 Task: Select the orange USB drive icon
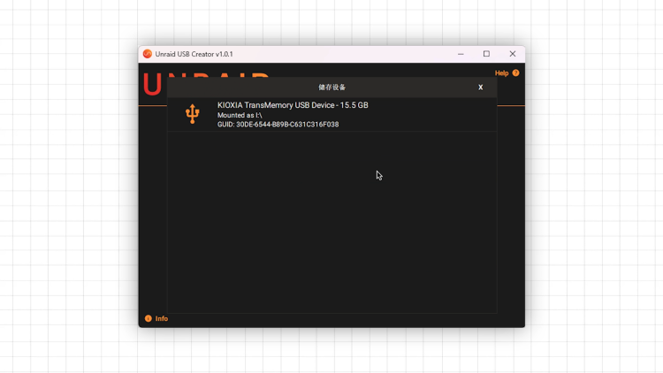(x=193, y=114)
